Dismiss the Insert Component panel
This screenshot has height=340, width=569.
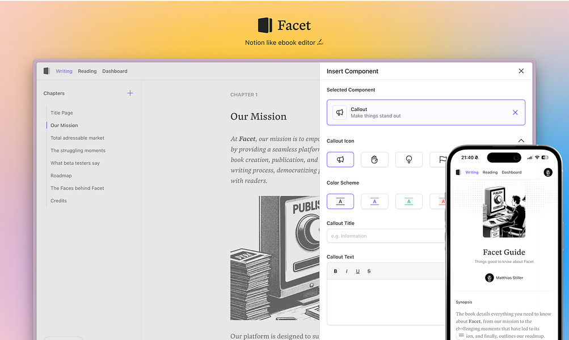521,71
